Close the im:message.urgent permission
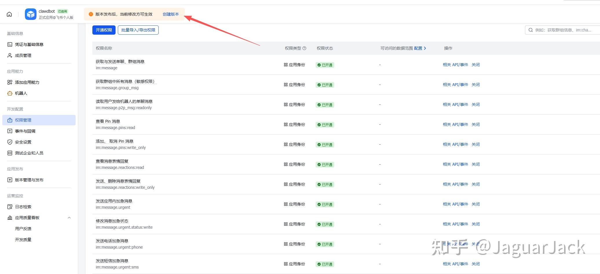The height and width of the screenshot is (274, 600). point(476,204)
